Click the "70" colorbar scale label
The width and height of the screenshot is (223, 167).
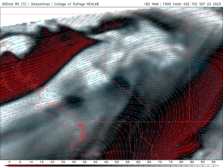(160, 162)
